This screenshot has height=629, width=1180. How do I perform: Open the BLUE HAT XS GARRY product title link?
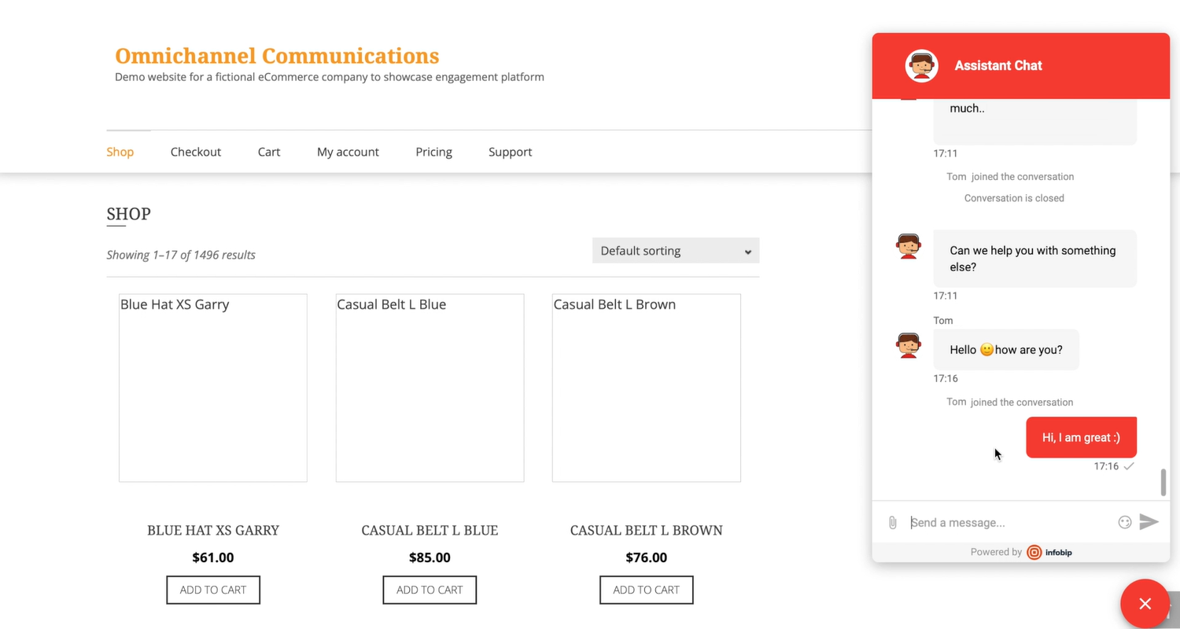coord(213,530)
